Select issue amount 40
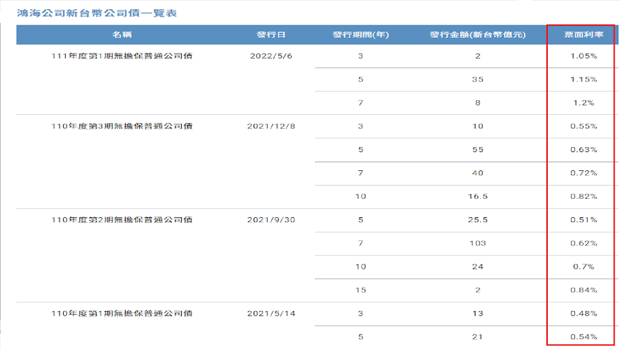The width and height of the screenshot is (626, 349). 478,173
